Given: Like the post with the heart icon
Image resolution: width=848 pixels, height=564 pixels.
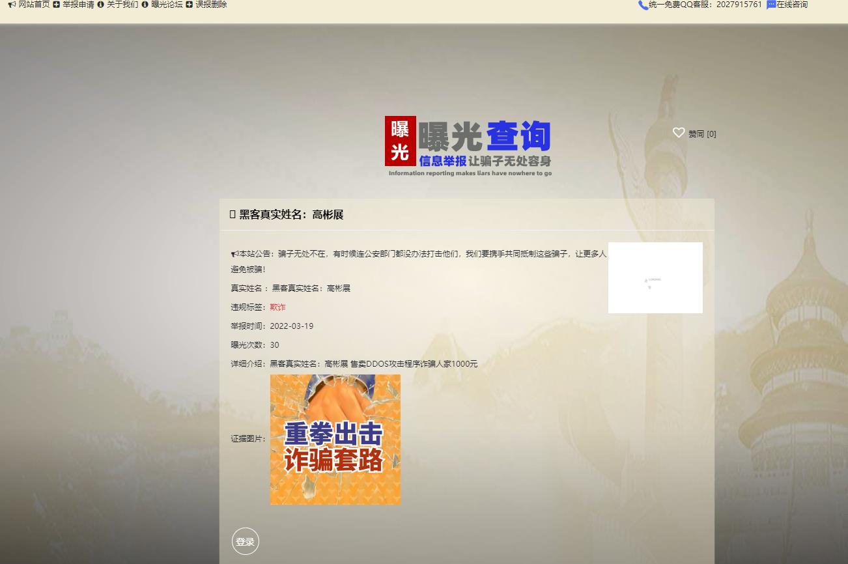Looking at the screenshot, I should point(679,133).
